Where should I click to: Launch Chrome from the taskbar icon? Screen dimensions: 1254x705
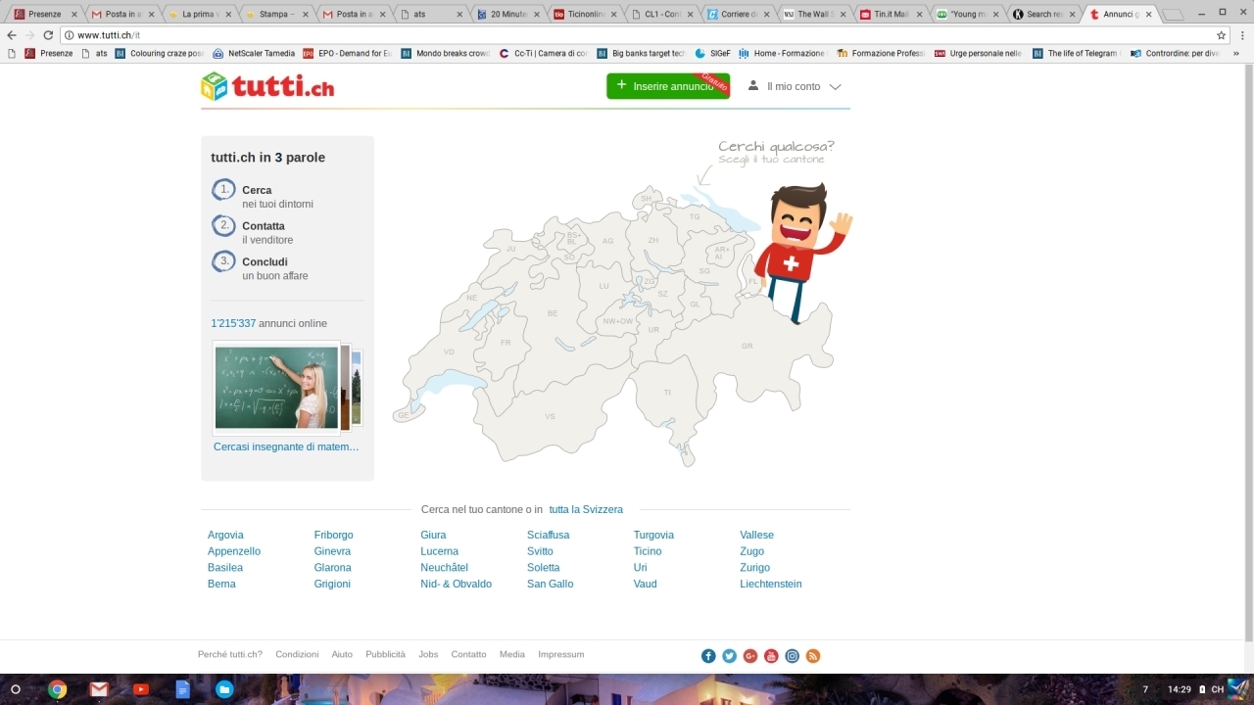[57, 689]
